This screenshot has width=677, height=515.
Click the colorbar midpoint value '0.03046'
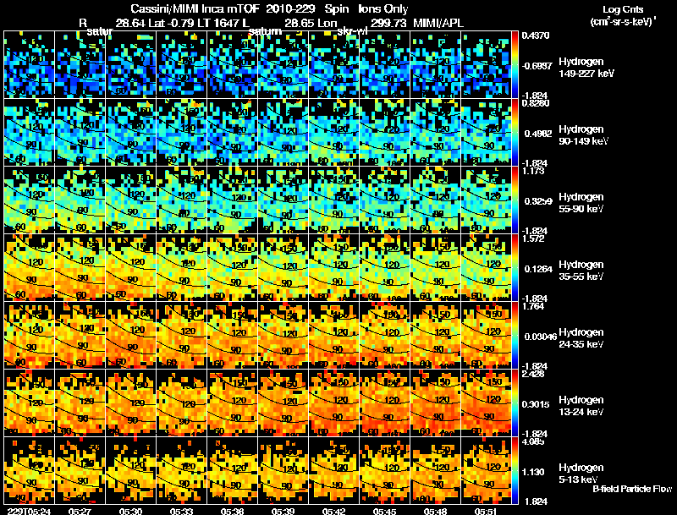pos(541,337)
